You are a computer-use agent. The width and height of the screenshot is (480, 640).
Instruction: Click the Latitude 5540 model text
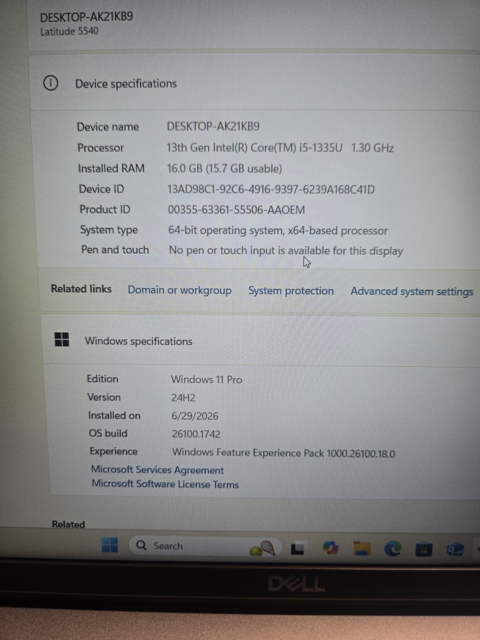[69, 31]
